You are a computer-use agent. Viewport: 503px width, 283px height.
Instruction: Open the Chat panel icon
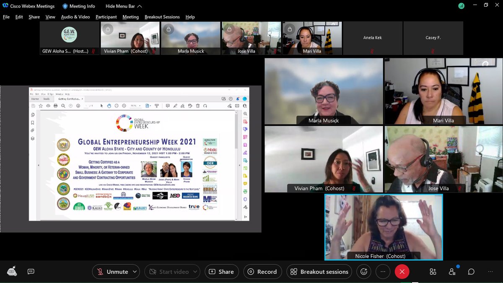(x=471, y=272)
